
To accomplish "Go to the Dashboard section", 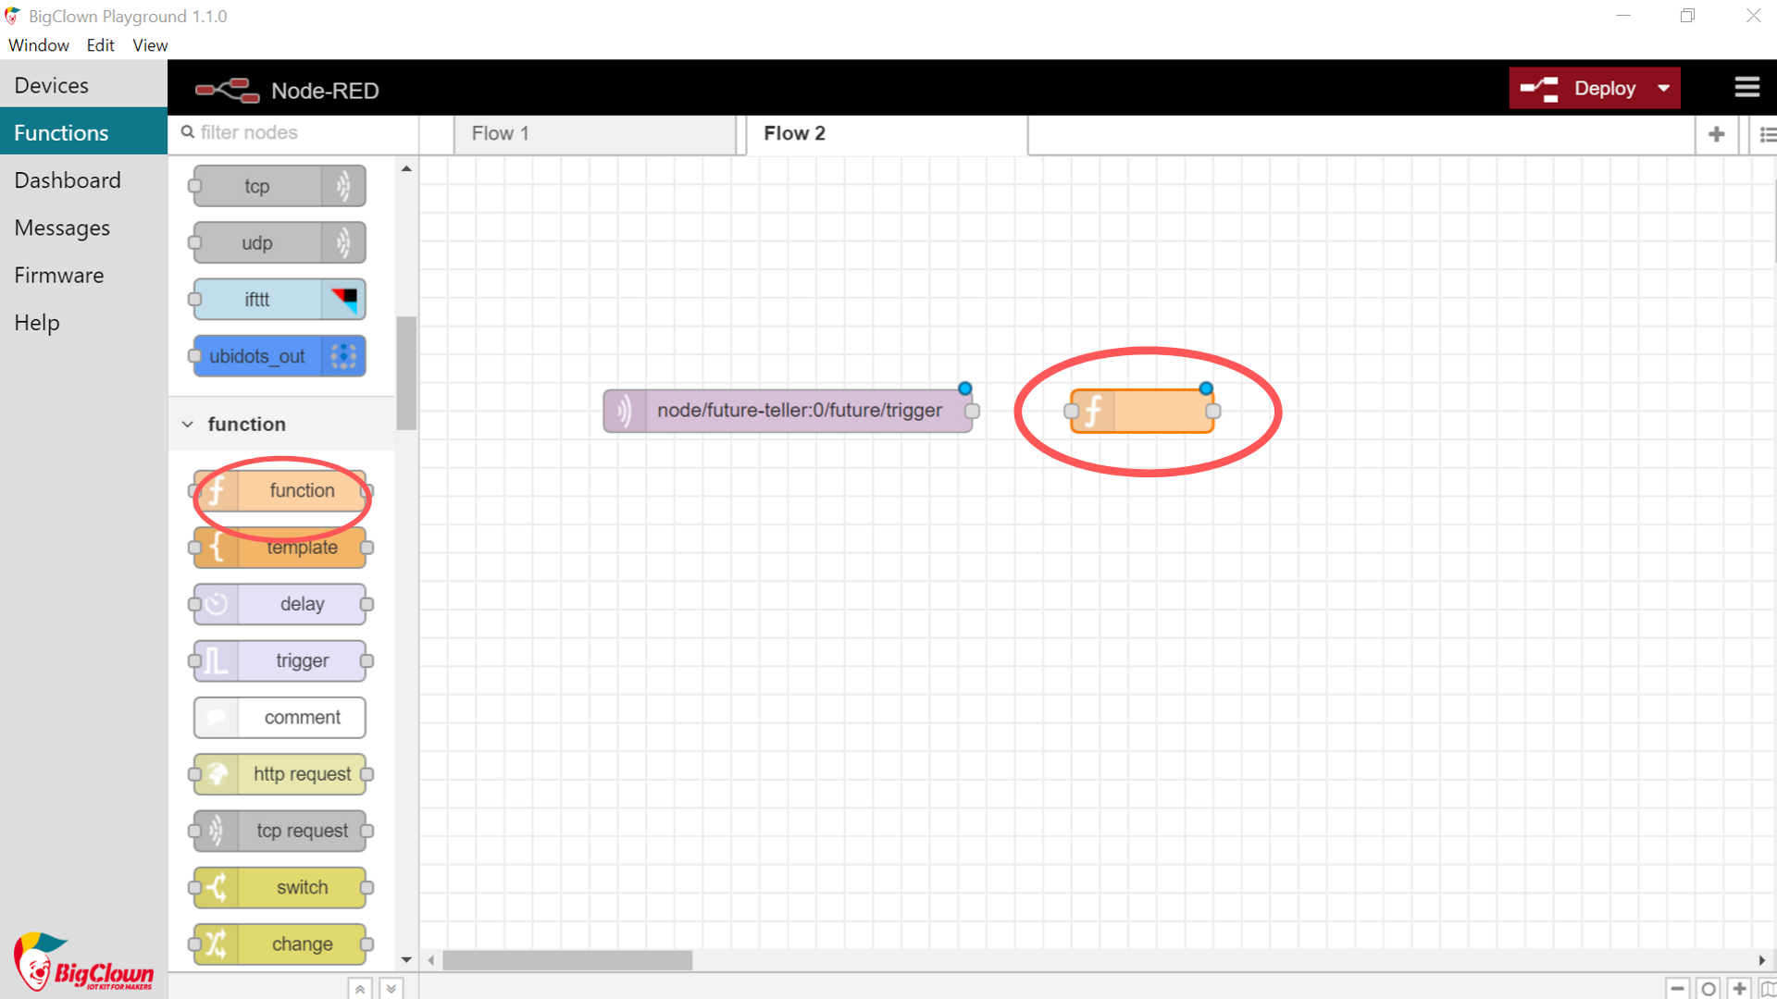I will 83,180.
